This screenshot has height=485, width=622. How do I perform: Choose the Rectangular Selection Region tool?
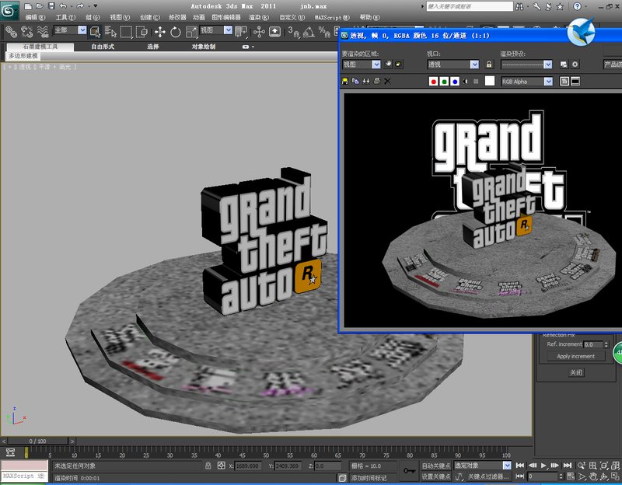pyautogui.click(x=126, y=31)
